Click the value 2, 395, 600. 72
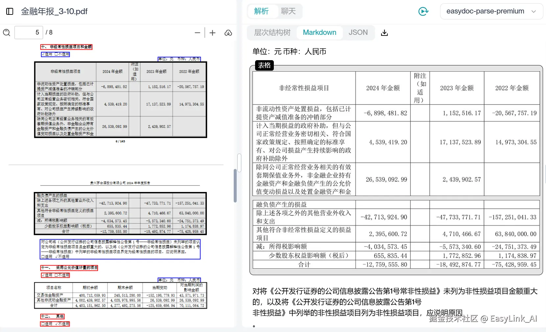This screenshot has height=332, width=546. click(x=388, y=234)
